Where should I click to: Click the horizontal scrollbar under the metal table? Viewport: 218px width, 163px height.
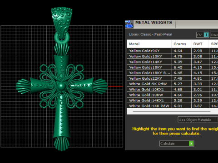point(172,112)
